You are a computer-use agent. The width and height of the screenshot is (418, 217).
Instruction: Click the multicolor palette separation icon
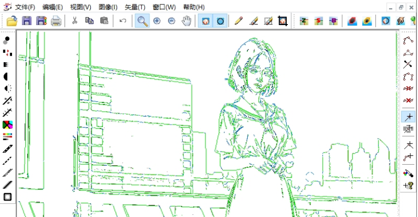click(8, 124)
